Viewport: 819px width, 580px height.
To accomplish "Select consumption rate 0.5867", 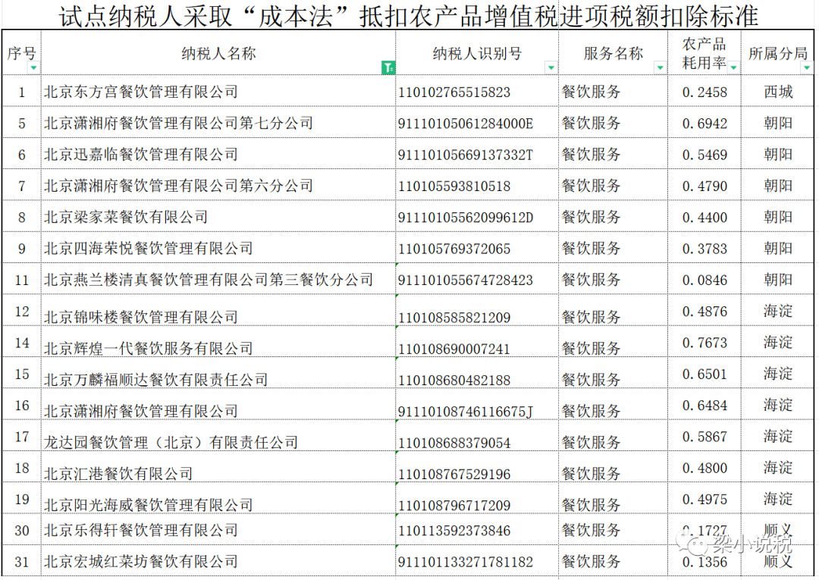I will click(704, 437).
